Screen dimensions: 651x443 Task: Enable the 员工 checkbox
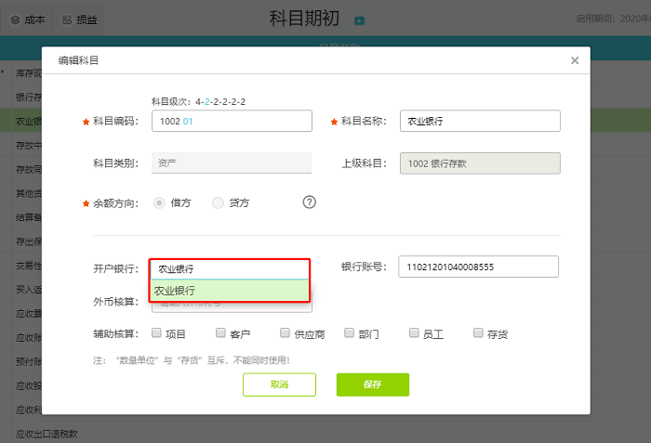pos(414,333)
